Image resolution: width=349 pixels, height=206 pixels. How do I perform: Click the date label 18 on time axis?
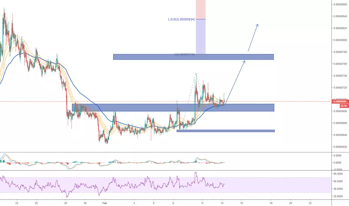pos(271,203)
